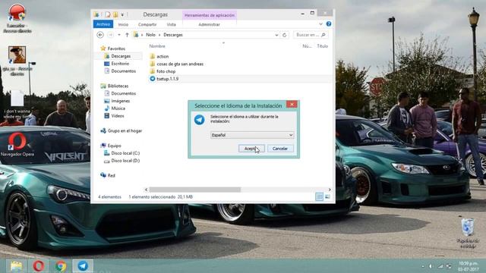Close the installer language dialog

(292, 105)
